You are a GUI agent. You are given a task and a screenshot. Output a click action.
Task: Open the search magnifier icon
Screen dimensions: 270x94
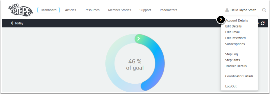click(264, 10)
